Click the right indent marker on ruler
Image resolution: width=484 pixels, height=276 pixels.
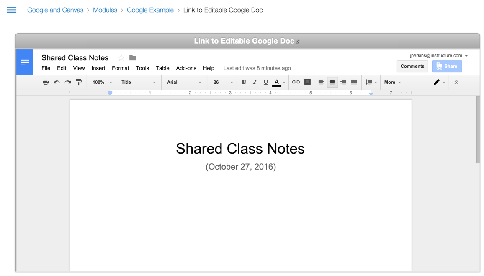coord(371,93)
